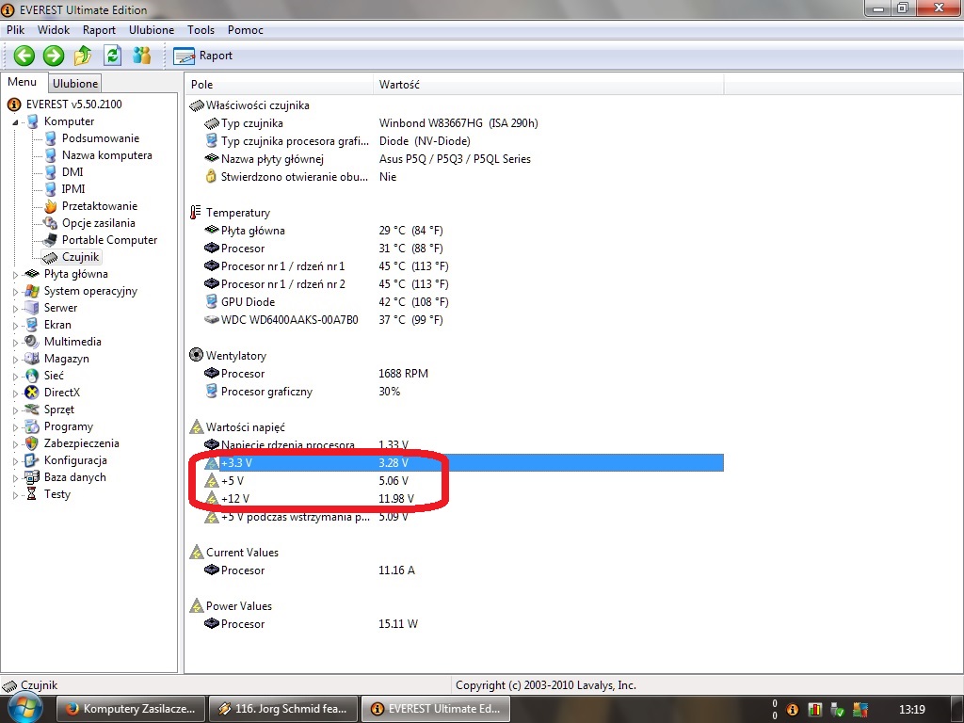Click the Komputer icon in tree
The width and height of the screenshot is (964, 723).
tap(33, 121)
